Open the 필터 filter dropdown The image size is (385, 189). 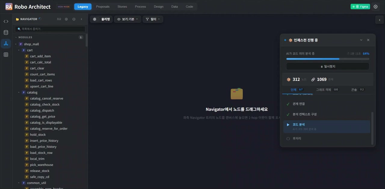[153, 19]
